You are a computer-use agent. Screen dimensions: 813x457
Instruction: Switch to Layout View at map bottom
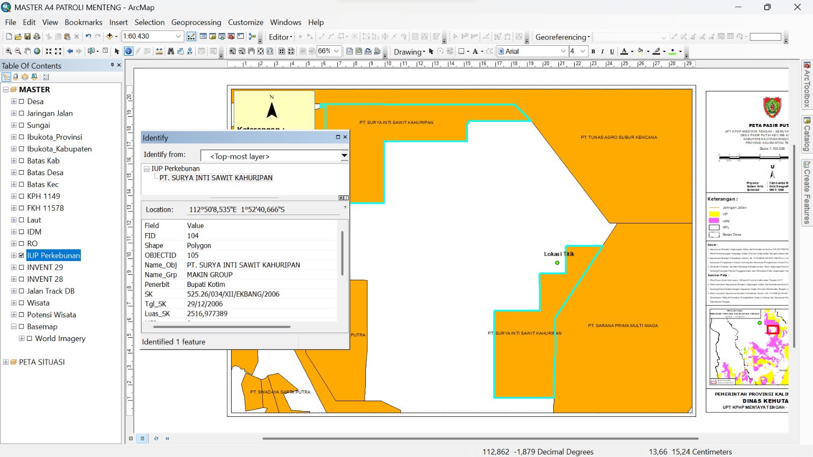click(142, 438)
